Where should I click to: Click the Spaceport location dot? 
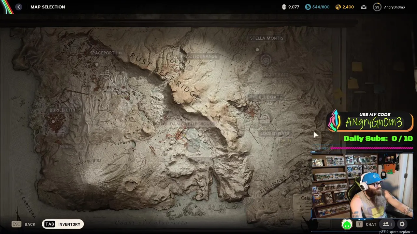[97, 64]
